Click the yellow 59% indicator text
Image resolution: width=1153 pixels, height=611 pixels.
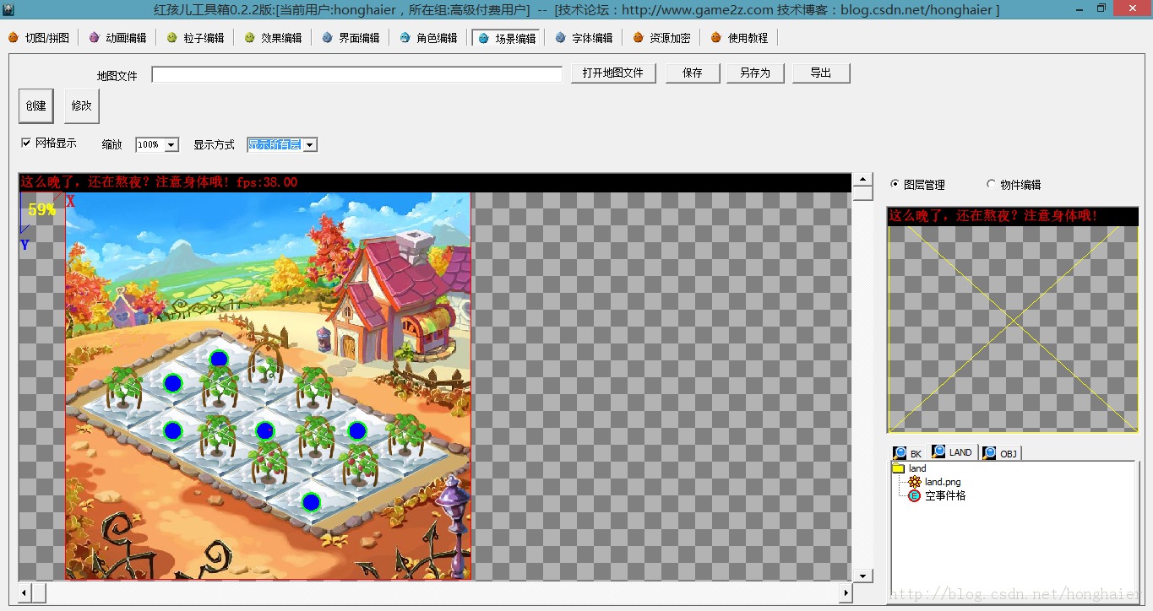(41, 209)
